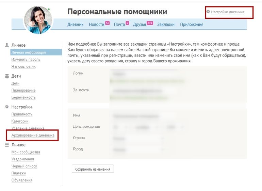Open the Почта tab
The height and width of the screenshot is (191, 262).
pos(119,25)
